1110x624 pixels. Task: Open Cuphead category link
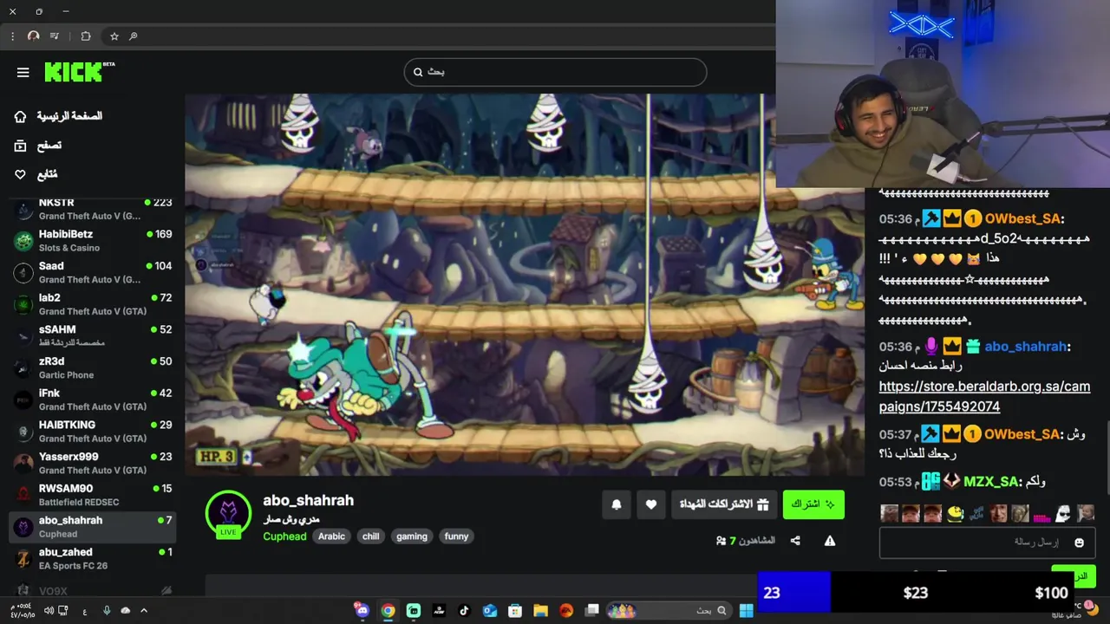[284, 536]
